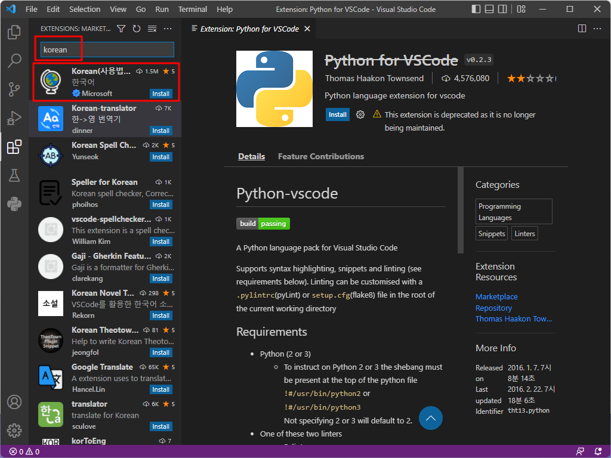Screen dimensions: 611x458
Task: Close the Python for VSCode extension tab
Action: (307, 29)
